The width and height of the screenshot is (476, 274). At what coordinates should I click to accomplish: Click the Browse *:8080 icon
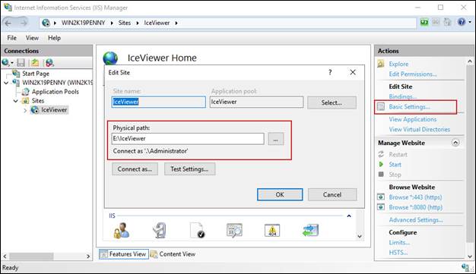(x=381, y=207)
